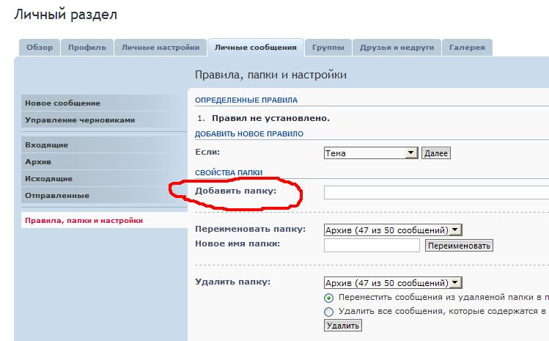Open the Личные настройки tab

point(161,48)
